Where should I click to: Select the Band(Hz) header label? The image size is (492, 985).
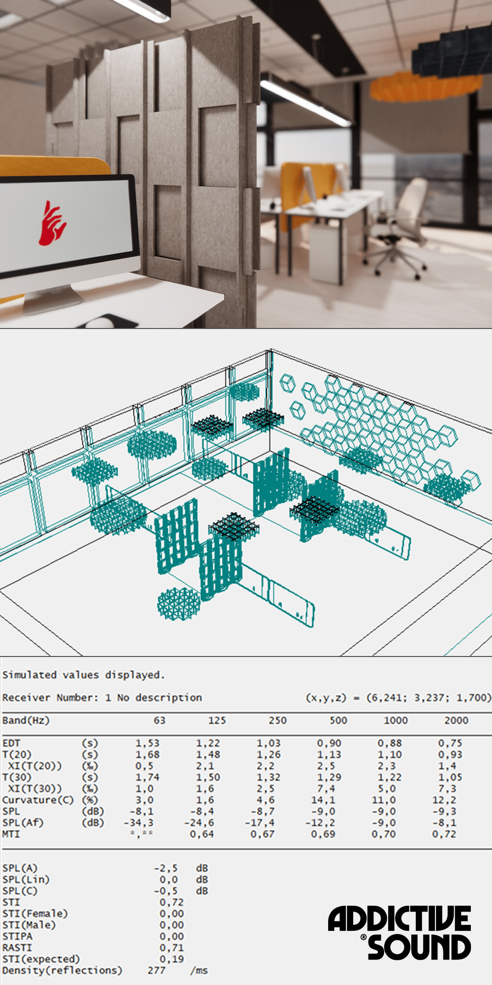pos(26,720)
